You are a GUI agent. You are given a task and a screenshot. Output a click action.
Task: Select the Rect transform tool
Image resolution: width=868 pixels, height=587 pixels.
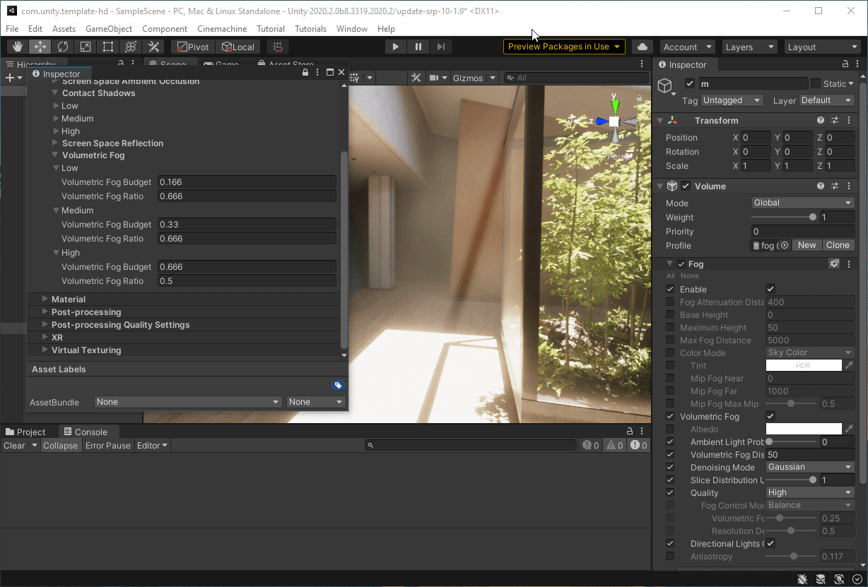point(108,47)
